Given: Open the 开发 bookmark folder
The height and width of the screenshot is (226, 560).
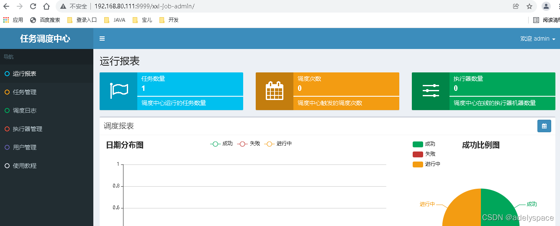Looking at the screenshot, I should pyautogui.click(x=169, y=20).
